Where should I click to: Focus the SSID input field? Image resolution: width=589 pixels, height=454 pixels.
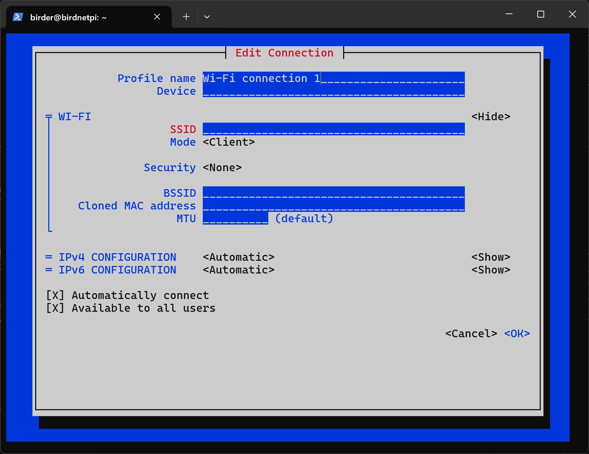pyautogui.click(x=333, y=130)
